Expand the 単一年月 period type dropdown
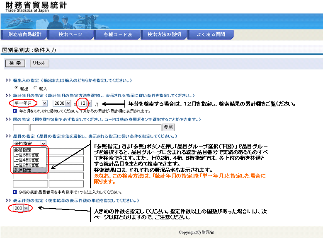Image resolution: width=323 pixels, height=238 pixels. (x=30, y=103)
